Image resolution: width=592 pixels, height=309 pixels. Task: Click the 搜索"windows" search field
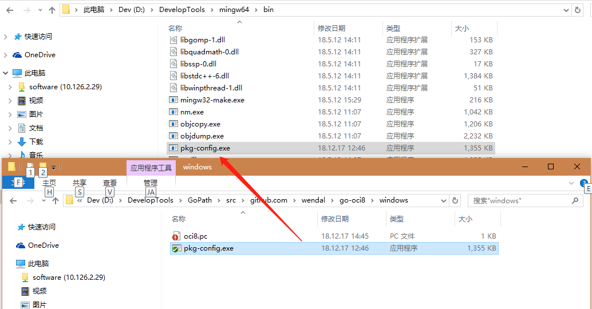(x=518, y=201)
